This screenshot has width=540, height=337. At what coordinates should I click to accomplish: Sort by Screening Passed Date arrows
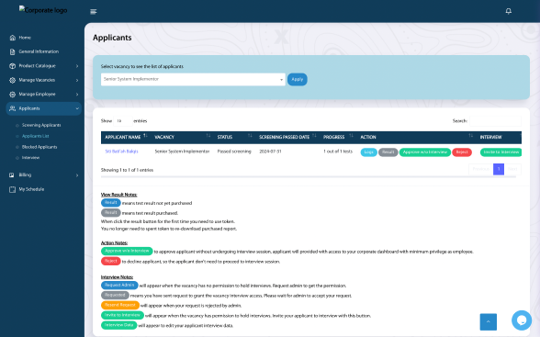(x=314, y=136)
